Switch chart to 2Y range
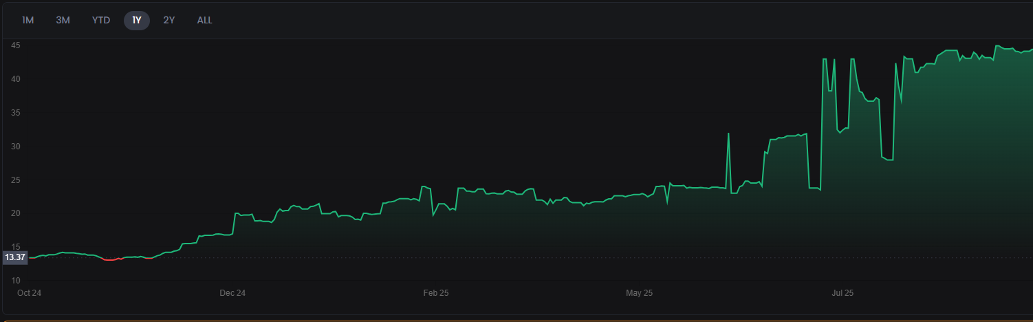 coord(169,21)
